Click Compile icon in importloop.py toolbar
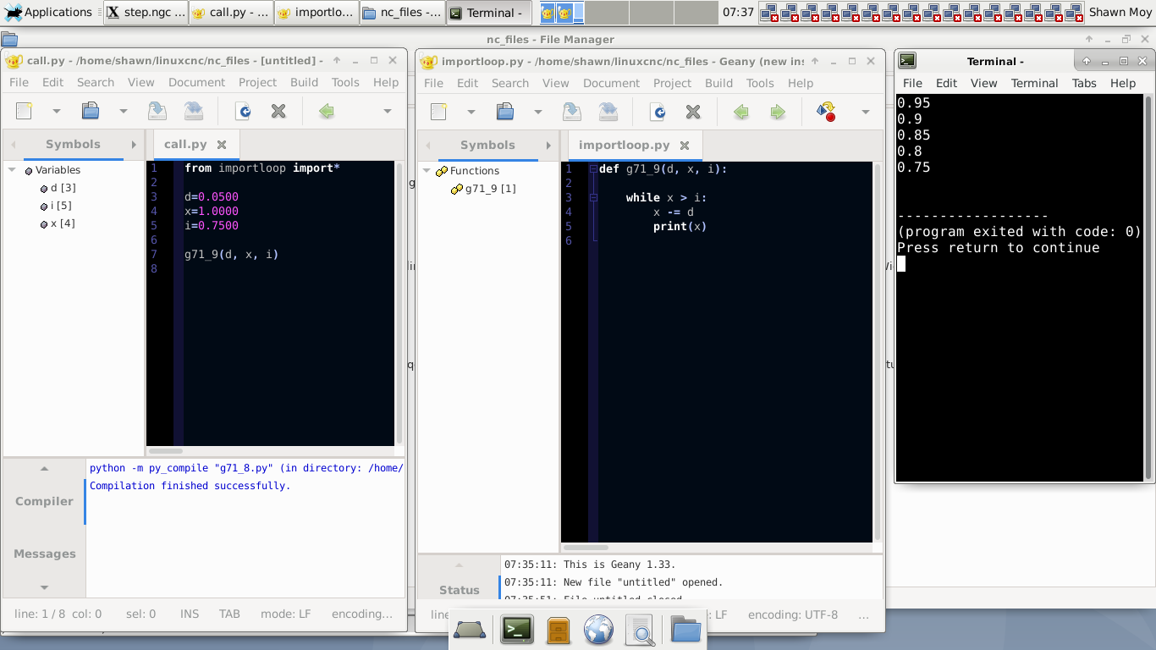 tap(826, 112)
